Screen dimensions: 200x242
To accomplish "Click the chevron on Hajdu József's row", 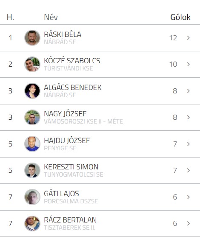I will (188, 144).
